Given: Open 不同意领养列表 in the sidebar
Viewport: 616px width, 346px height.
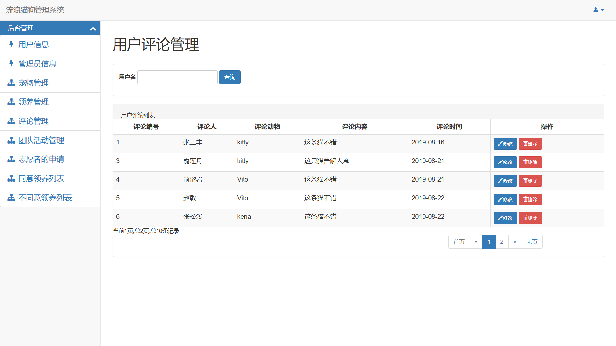Looking at the screenshot, I should (45, 198).
